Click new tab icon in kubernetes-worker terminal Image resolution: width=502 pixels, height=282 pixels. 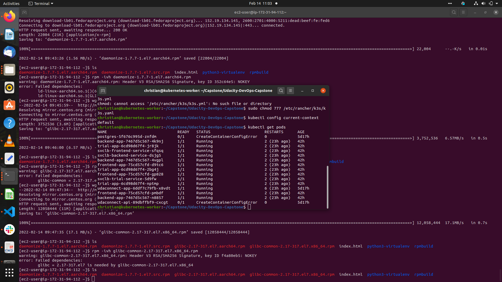point(103,91)
